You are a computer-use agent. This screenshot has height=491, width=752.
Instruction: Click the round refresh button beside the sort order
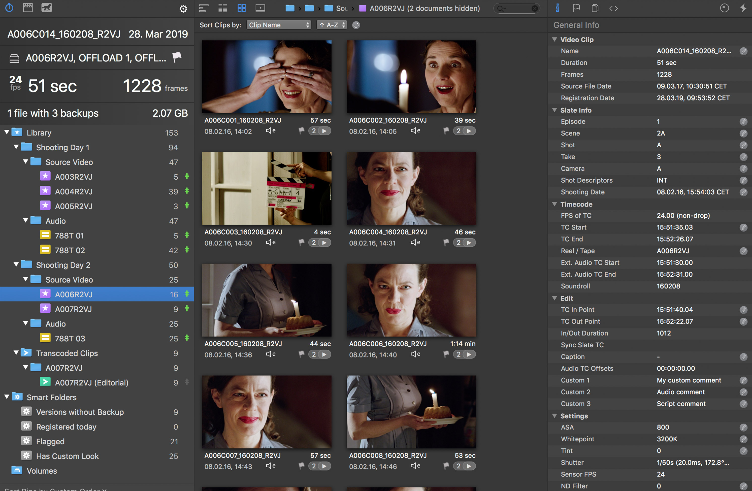[x=356, y=25]
